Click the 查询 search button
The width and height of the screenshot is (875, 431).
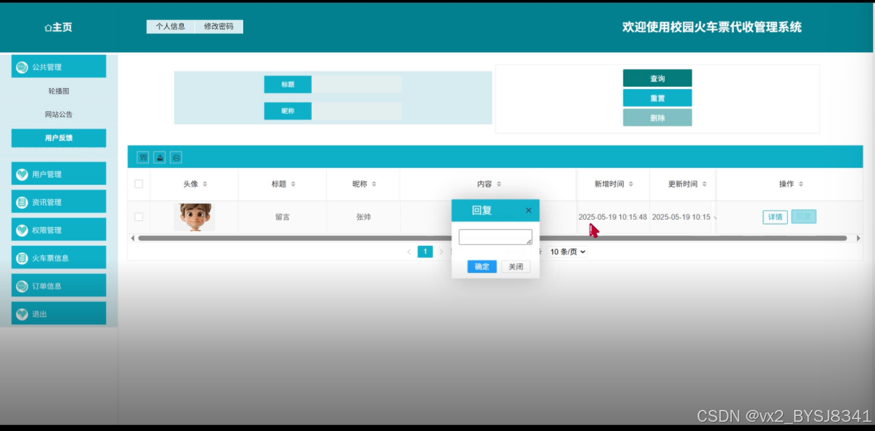pyautogui.click(x=658, y=78)
